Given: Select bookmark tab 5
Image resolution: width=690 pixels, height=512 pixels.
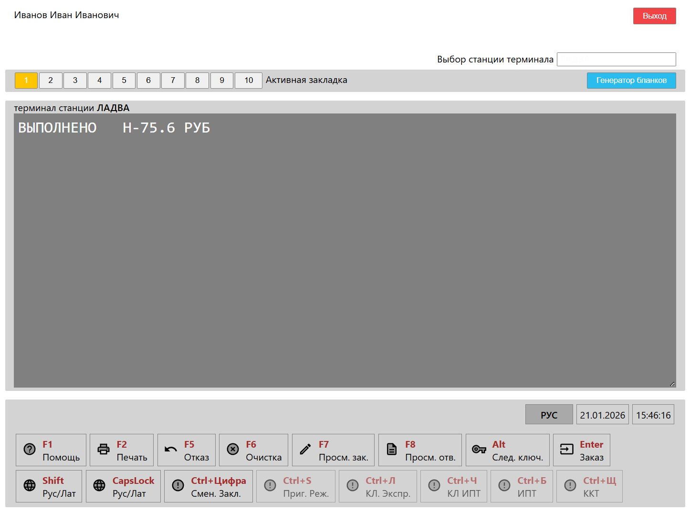Looking at the screenshot, I should click(x=124, y=81).
